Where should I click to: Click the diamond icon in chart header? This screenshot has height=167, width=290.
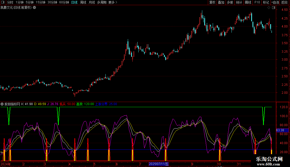tap(269, 8)
